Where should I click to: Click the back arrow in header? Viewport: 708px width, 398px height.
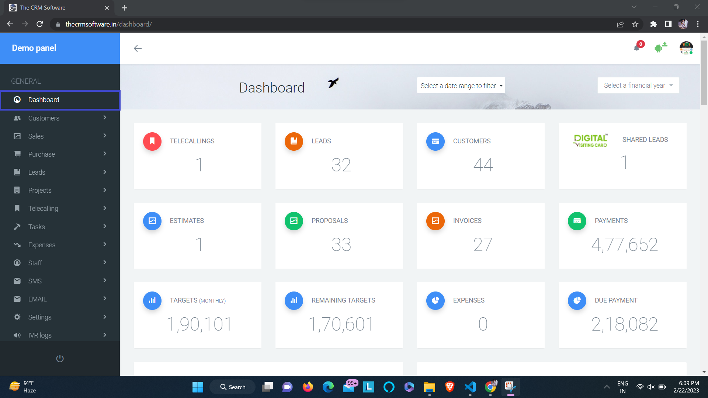click(138, 48)
